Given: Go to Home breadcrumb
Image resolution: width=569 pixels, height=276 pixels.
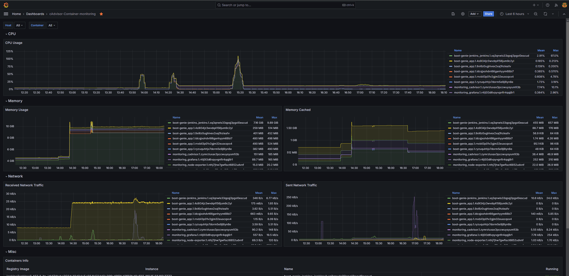Looking at the screenshot, I should pos(16,14).
